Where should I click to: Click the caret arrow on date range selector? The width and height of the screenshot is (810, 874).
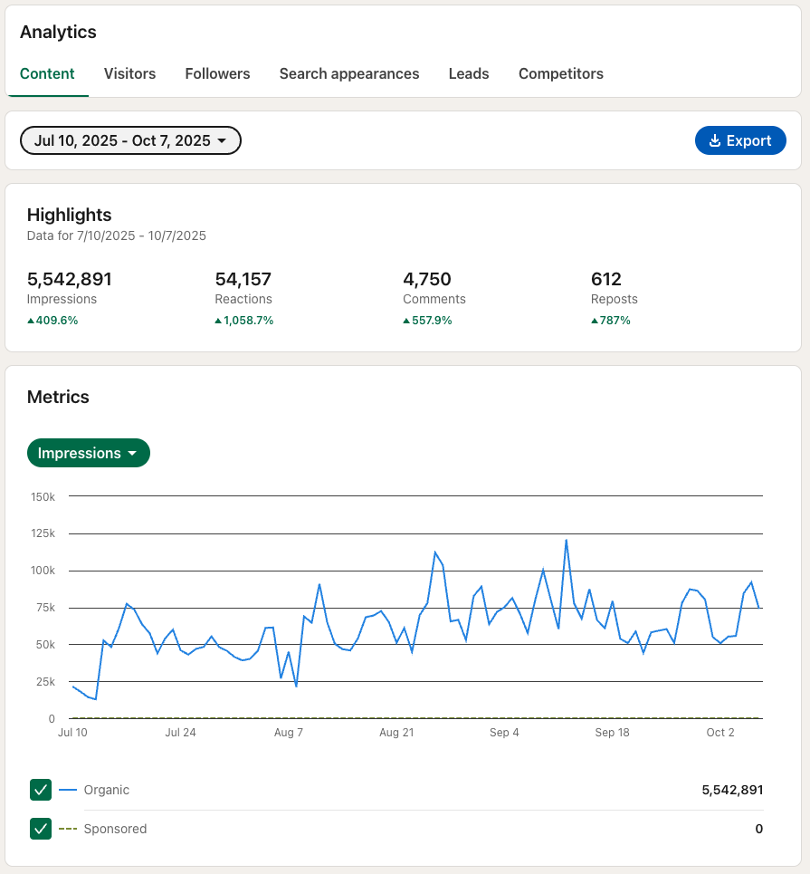(x=223, y=141)
